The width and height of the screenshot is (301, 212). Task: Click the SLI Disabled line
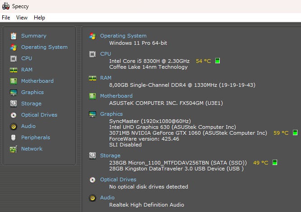[125, 145]
